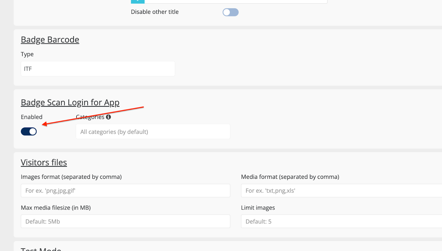Click the Max media filesize label
442x251 pixels.
(56, 208)
